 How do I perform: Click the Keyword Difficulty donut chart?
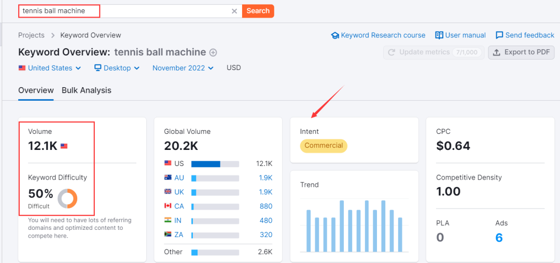[x=67, y=198]
